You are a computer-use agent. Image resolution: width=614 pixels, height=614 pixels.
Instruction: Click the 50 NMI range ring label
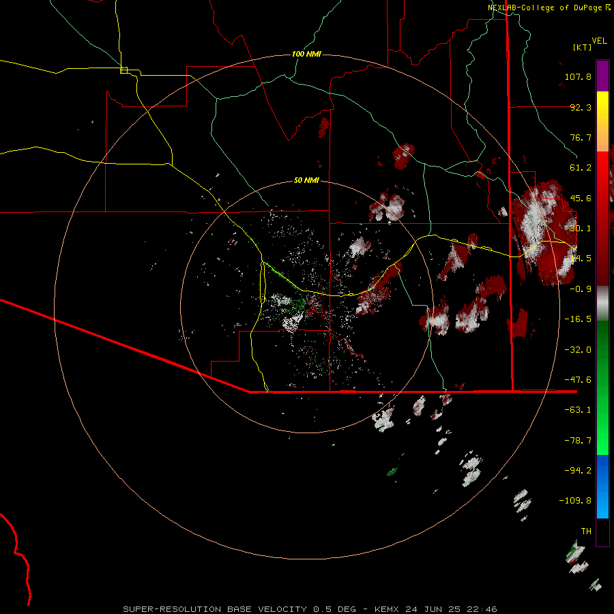coord(306,180)
